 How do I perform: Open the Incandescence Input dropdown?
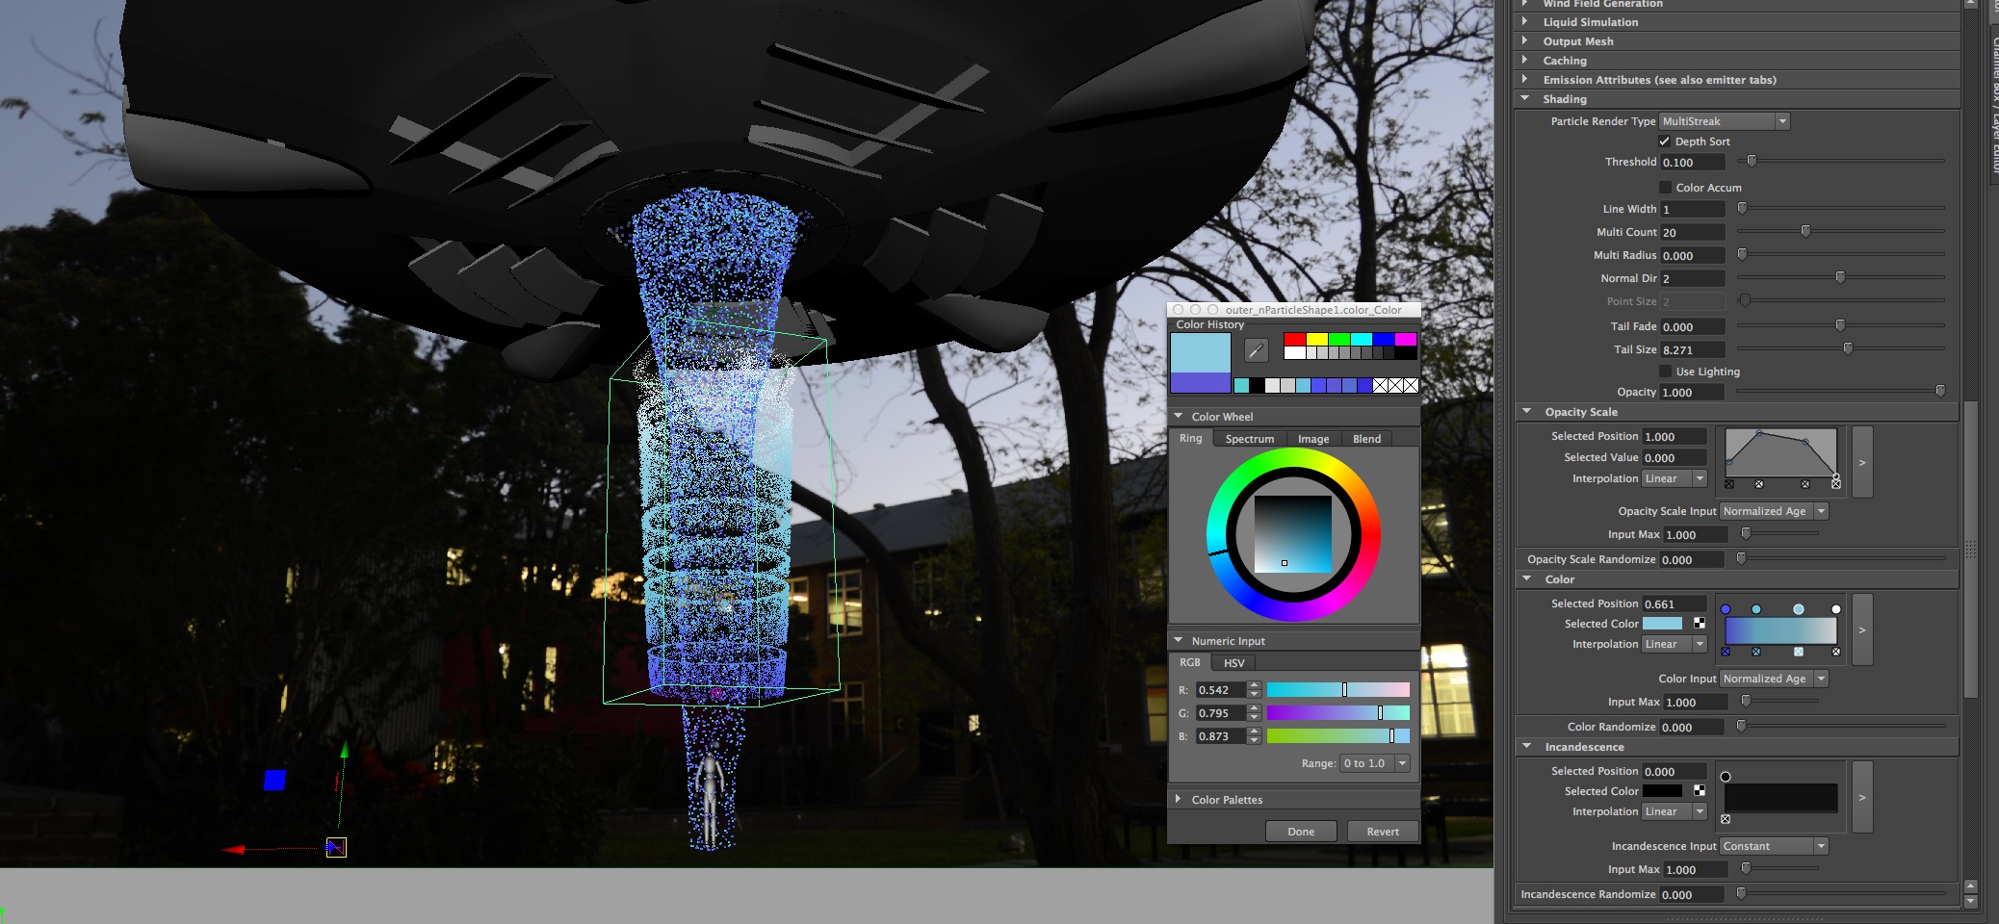click(x=1774, y=846)
